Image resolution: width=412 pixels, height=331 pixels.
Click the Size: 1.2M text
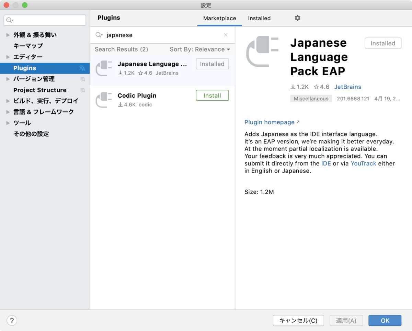click(x=259, y=192)
